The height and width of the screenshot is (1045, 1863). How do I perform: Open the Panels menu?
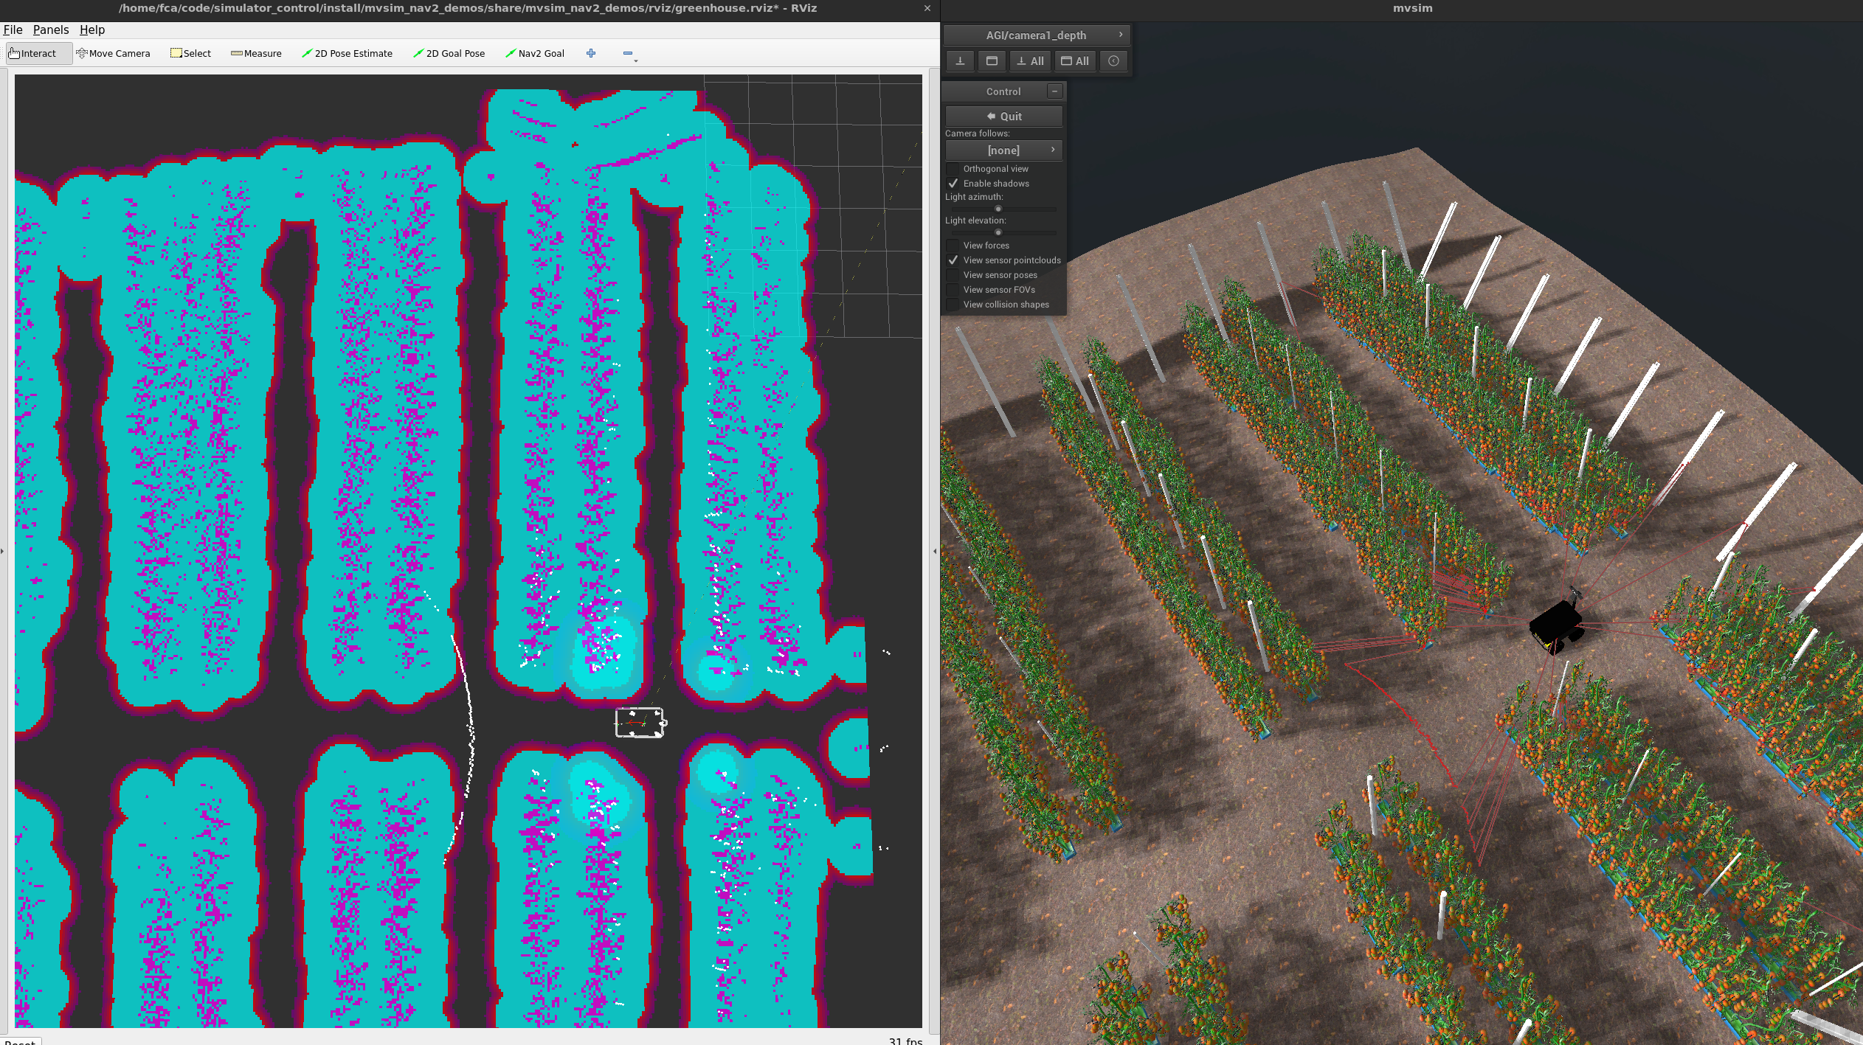click(x=50, y=29)
